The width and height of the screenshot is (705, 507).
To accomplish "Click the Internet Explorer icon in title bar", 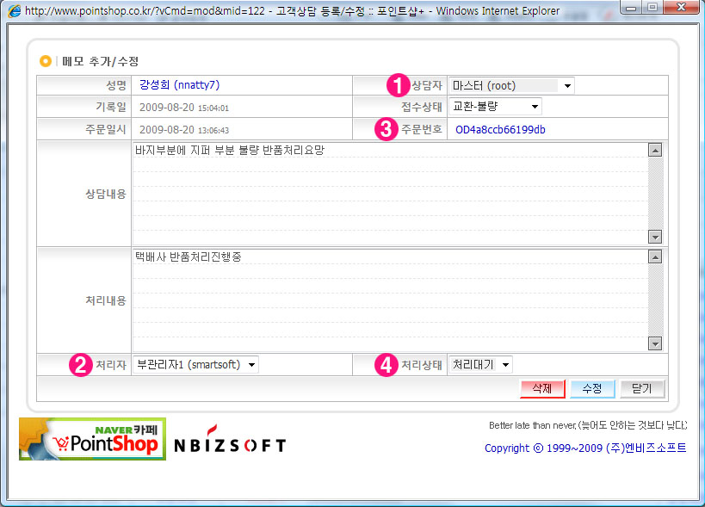I will coord(14,11).
